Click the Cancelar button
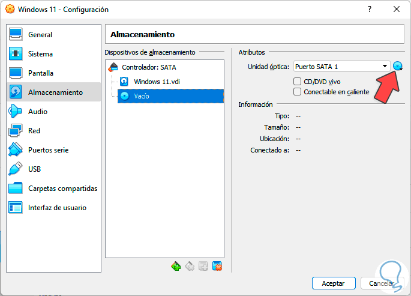 point(382,283)
